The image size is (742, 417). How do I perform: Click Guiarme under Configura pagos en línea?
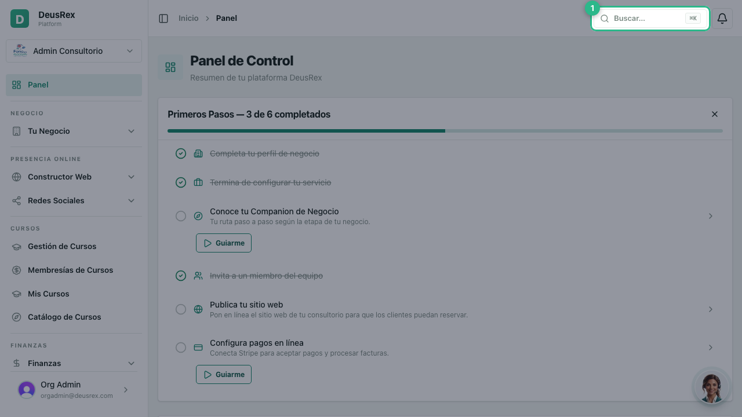(224, 374)
